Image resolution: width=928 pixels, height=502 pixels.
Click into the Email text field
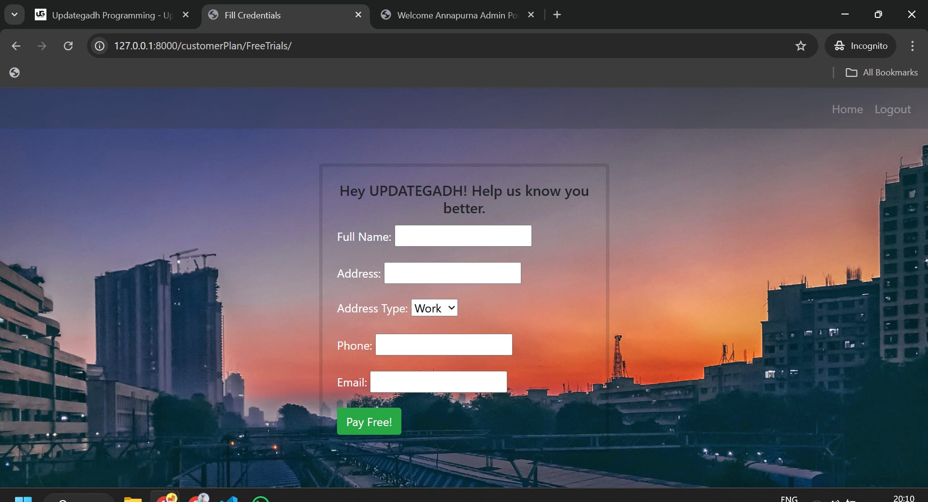pyautogui.click(x=438, y=382)
